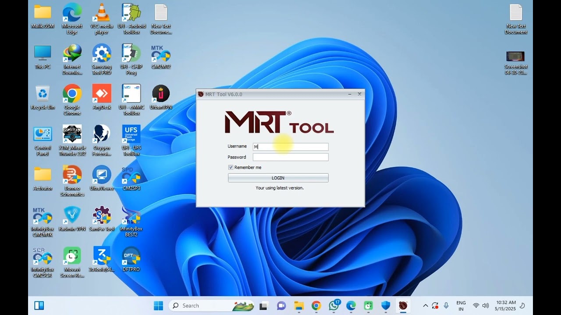
Task: Open the Screenshot 04-30 image file
Action: tap(516, 63)
